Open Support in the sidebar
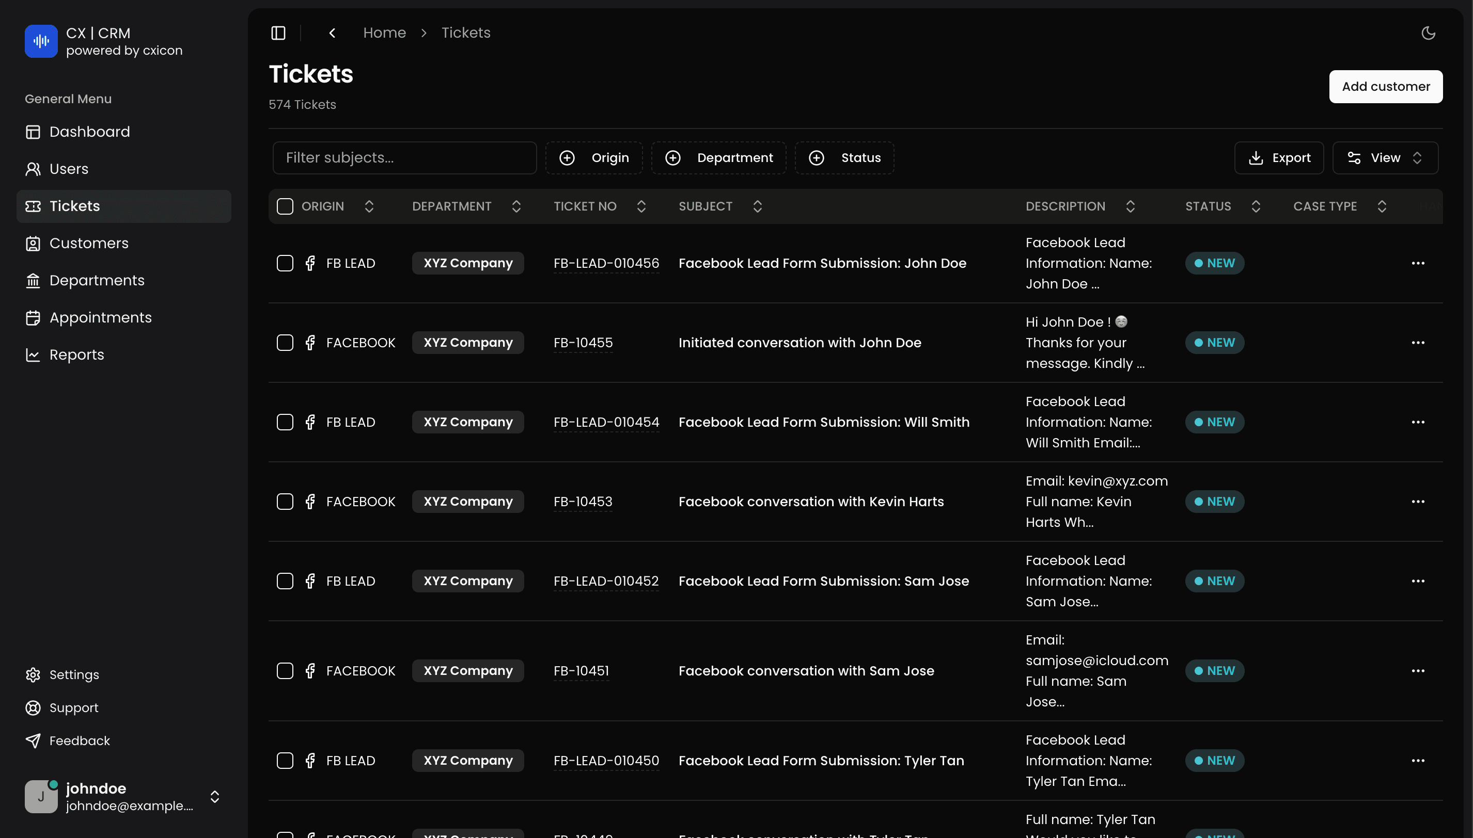The width and height of the screenshot is (1473, 838). tap(123, 707)
